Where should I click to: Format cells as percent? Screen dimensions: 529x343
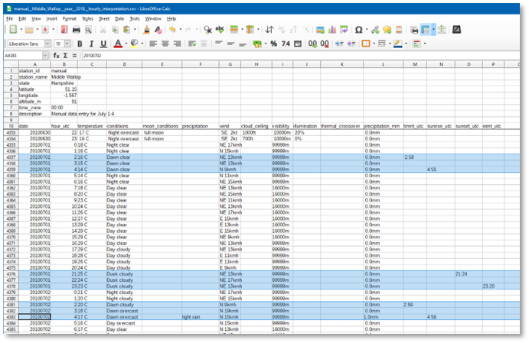[x=274, y=44]
